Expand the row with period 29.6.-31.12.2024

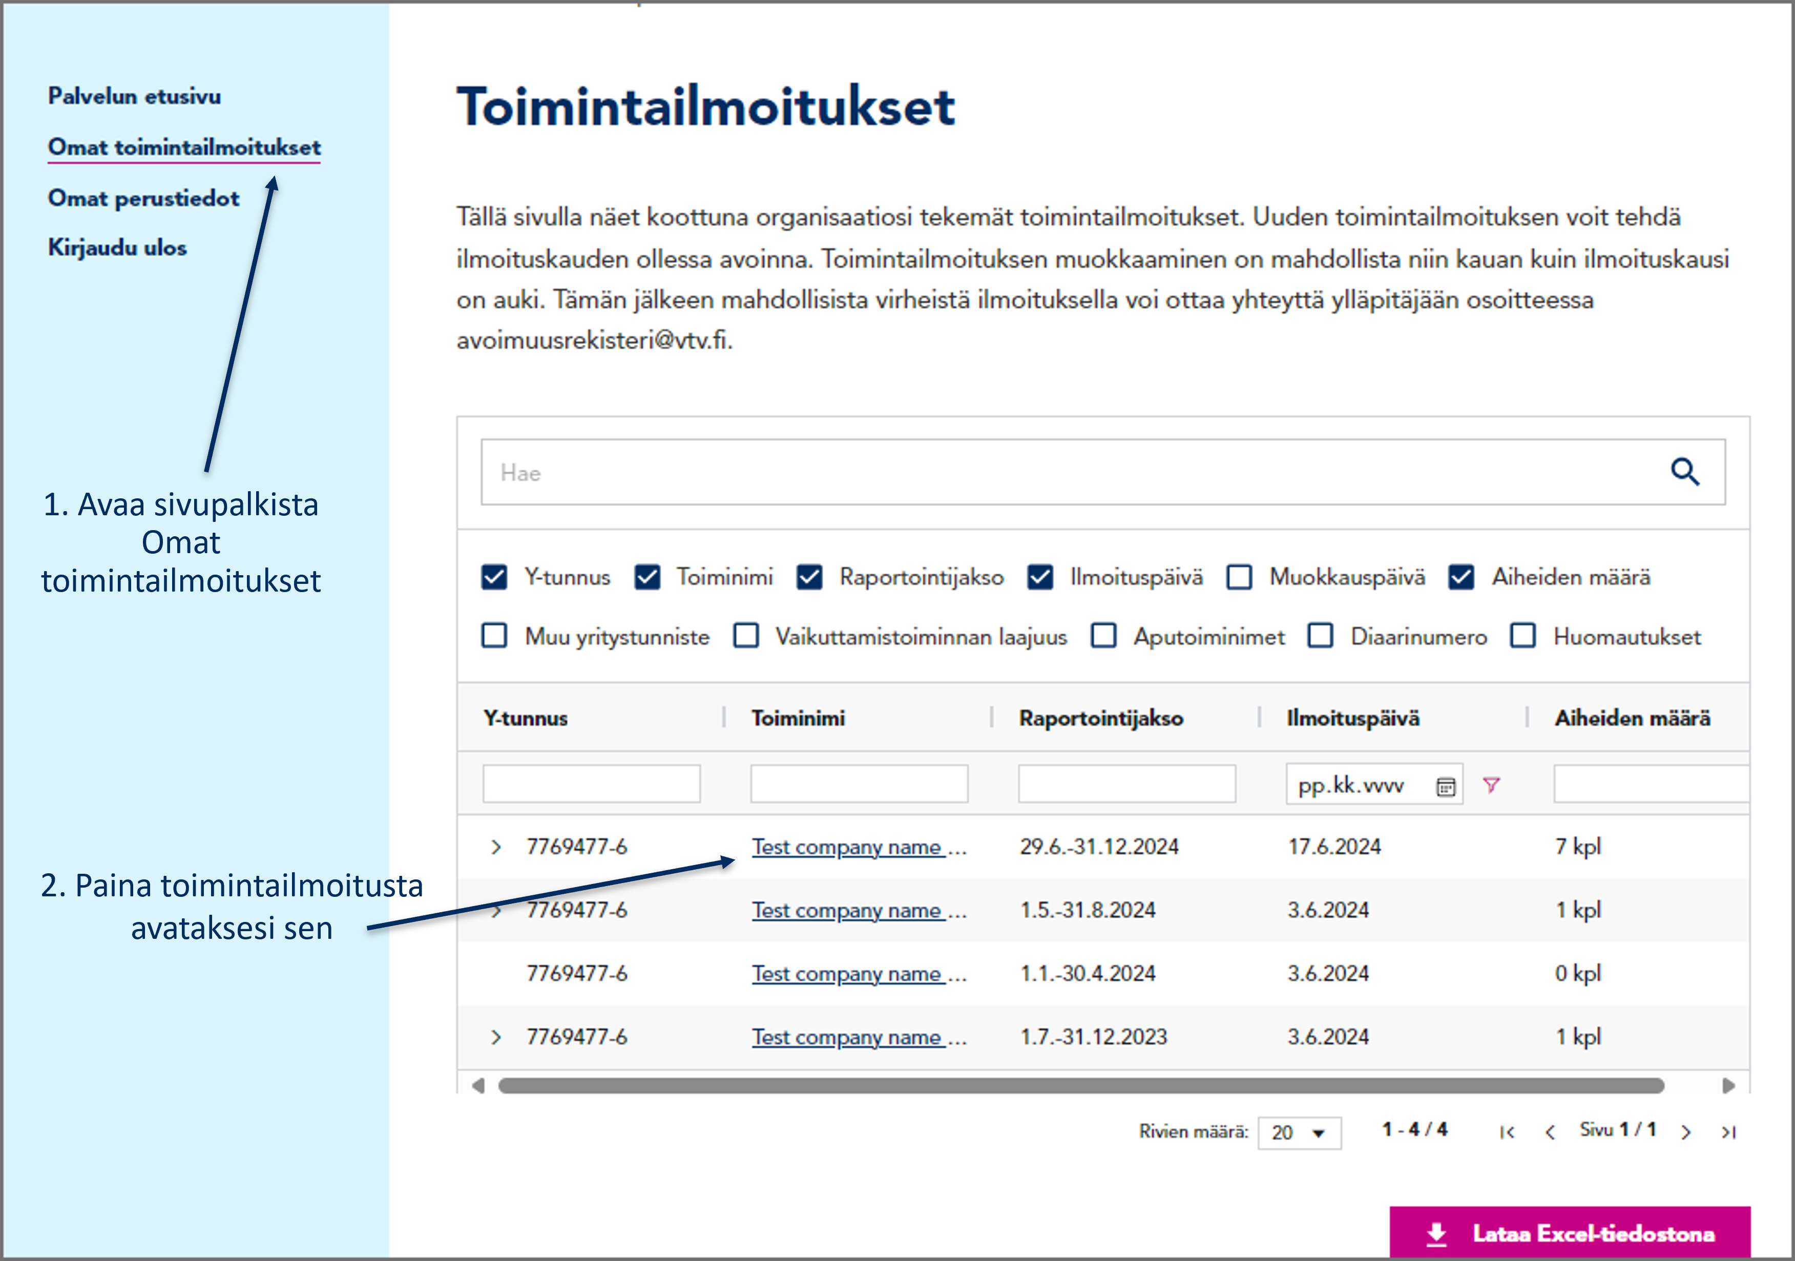[x=496, y=847]
